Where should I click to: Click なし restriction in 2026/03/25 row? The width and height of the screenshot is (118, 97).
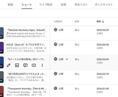(x=77, y=30)
